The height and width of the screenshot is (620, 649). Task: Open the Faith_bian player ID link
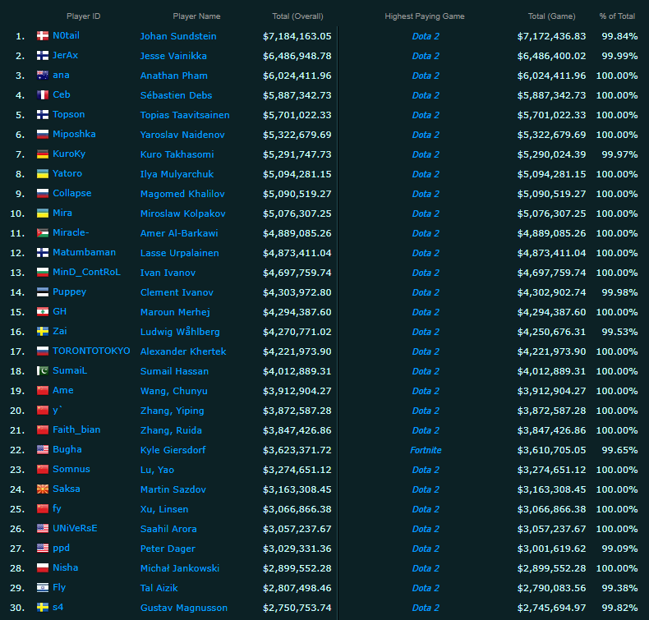pyautogui.click(x=76, y=429)
